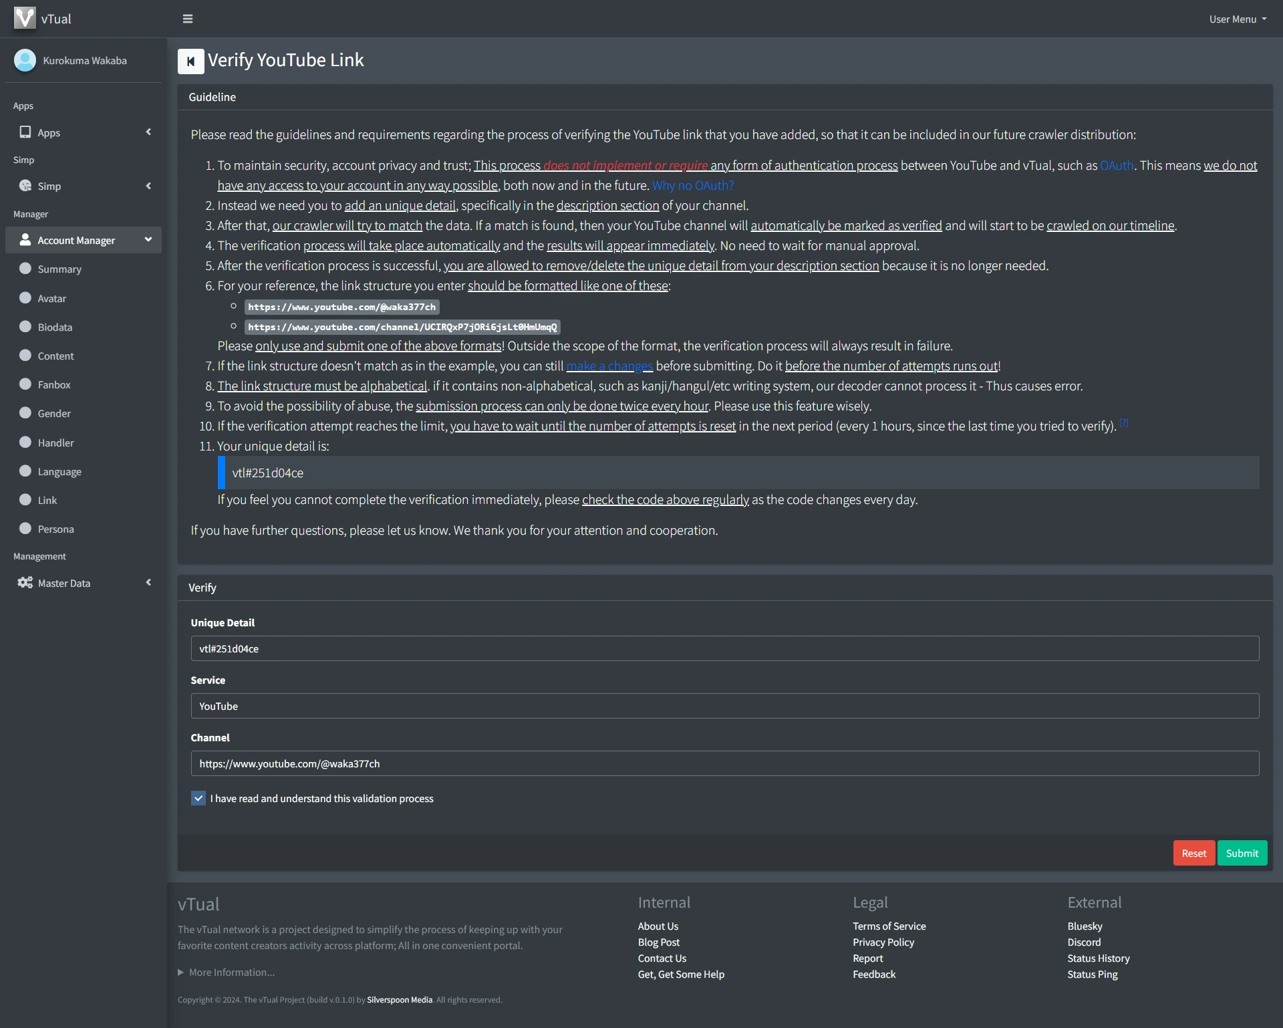Click the vTual logo icon
Image resolution: width=1283 pixels, height=1028 pixels.
pyautogui.click(x=25, y=18)
